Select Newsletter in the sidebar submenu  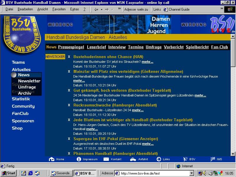pyautogui.click(x=29, y=81)
